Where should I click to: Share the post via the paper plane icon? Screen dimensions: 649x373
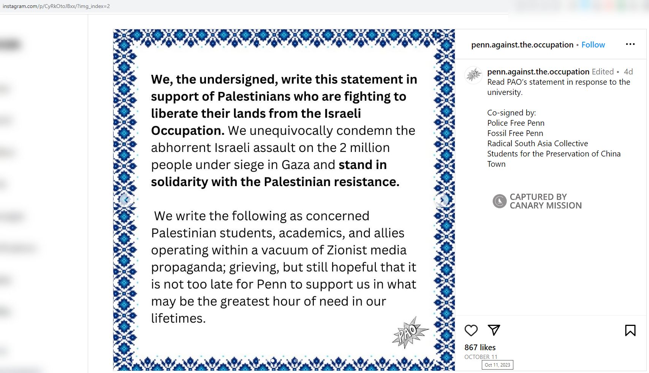pyautogui.click(x=494, y=330)
